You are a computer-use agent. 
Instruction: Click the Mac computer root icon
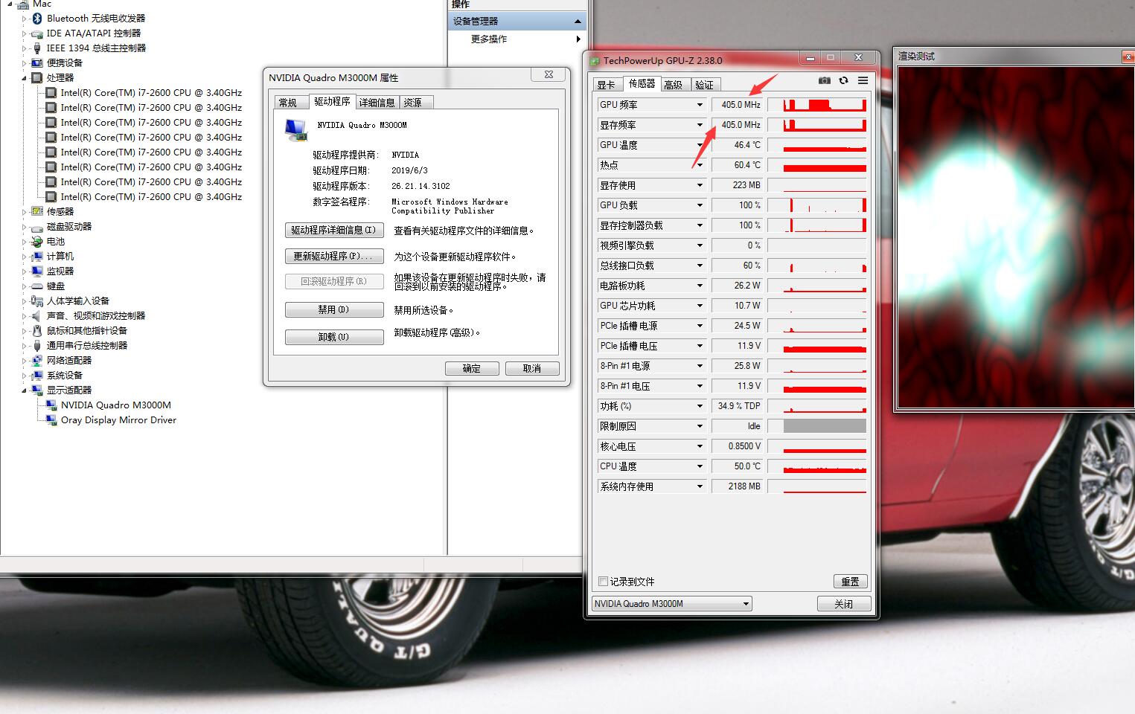(22, 4)
